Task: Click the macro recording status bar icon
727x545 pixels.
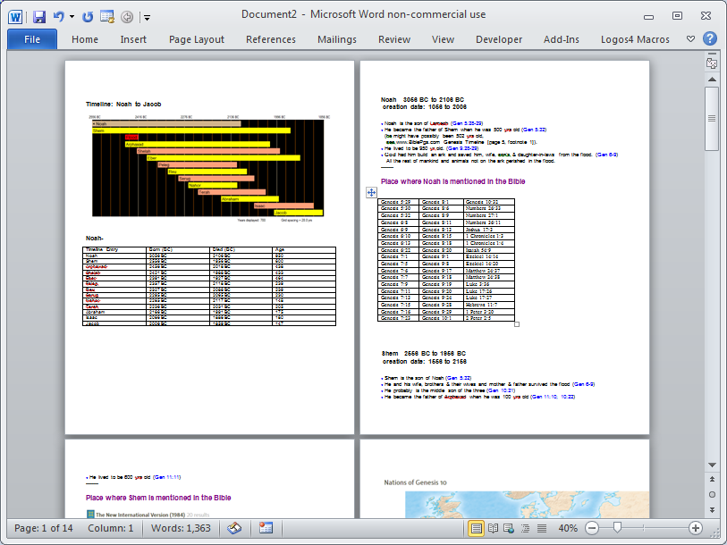Action: [266, 528]
